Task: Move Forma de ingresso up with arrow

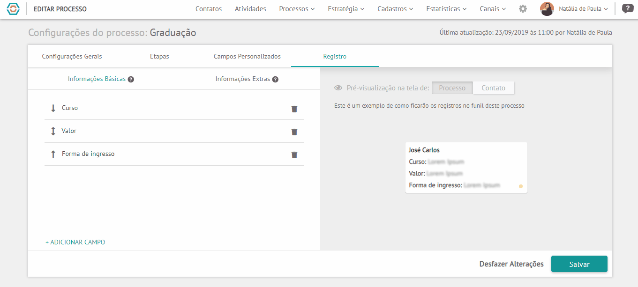Action: pyautogui.click(x=53, y=154)
